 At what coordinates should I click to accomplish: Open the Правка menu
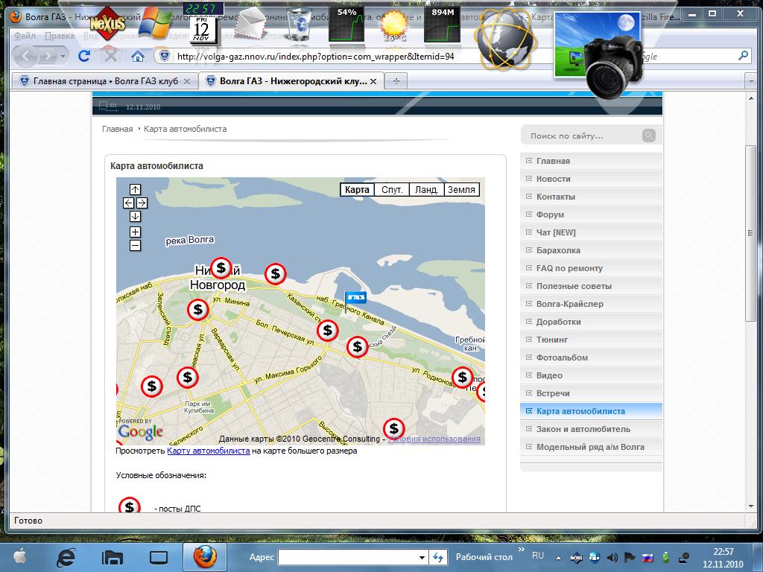point(60,36)
